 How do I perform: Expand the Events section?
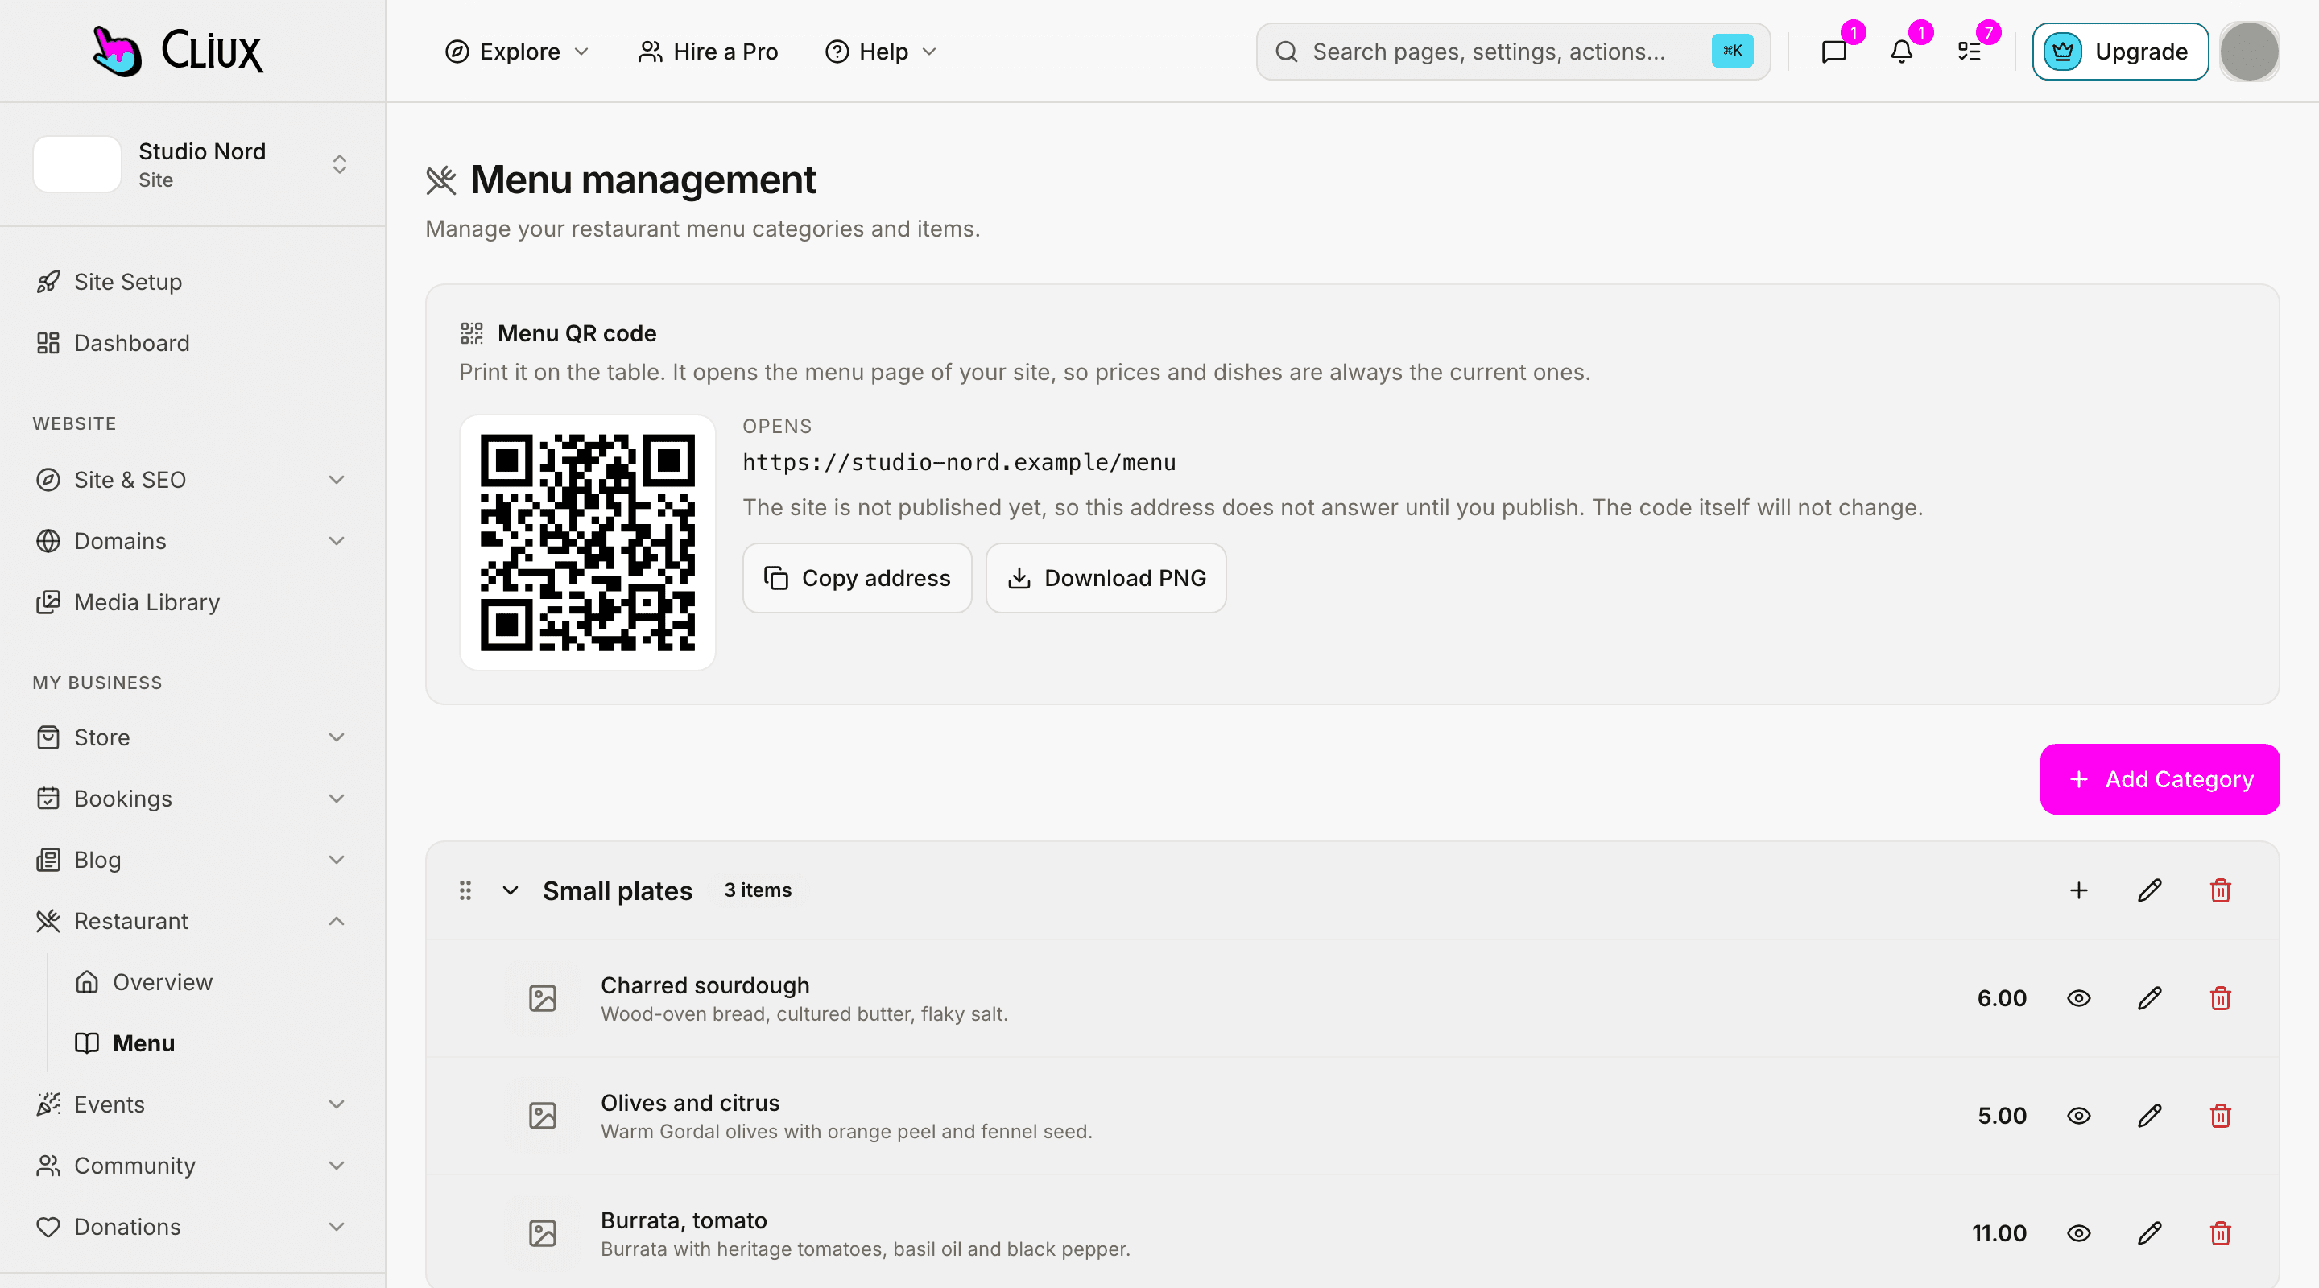(192, 1104)
